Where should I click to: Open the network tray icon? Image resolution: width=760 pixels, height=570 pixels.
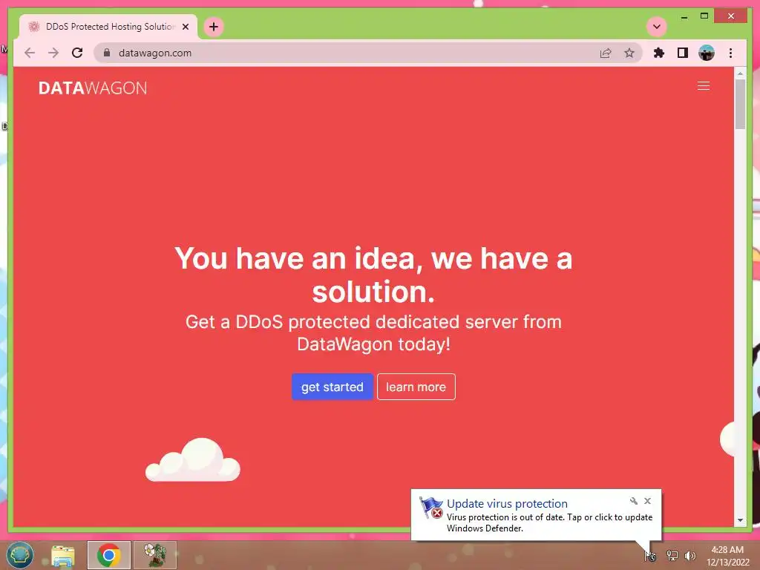click(672, 555)
